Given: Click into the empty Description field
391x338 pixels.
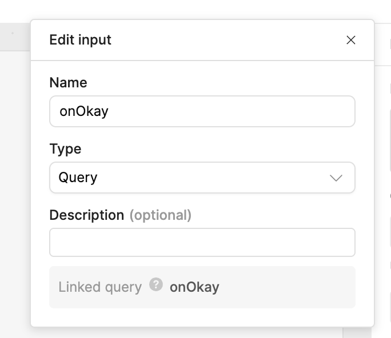Looking at the screenshot, I should click(x=202, y=243).
